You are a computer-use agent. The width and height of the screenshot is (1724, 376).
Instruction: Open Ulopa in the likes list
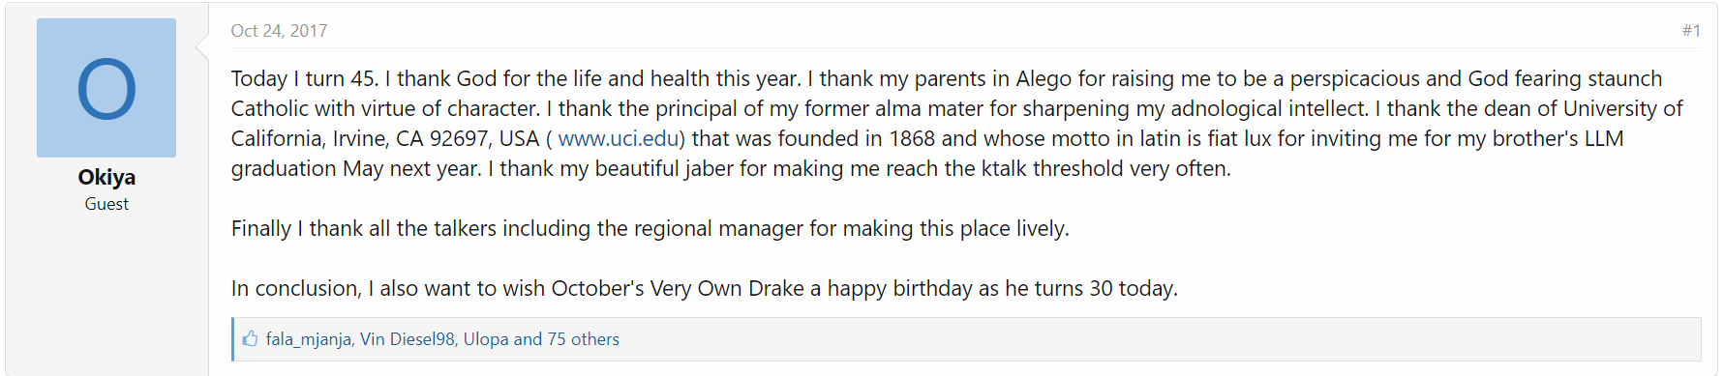(486, 339)
